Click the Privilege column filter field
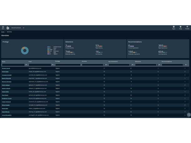Image resolution: width=191 pixels, height=143 pixels. (68, 65)
